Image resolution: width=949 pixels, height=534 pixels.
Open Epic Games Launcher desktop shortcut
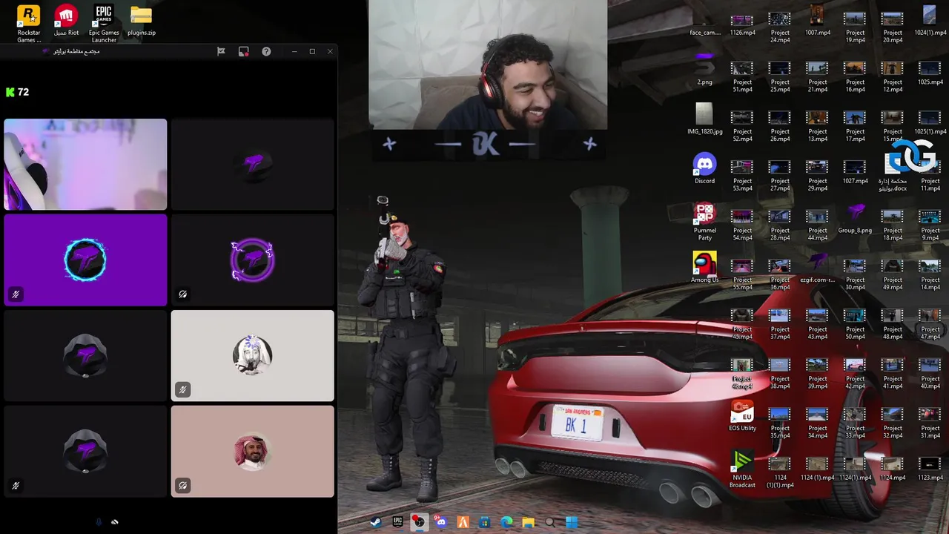(104, 23)
